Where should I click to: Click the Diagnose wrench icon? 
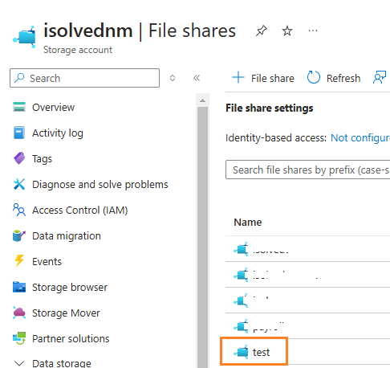point(19,184)
